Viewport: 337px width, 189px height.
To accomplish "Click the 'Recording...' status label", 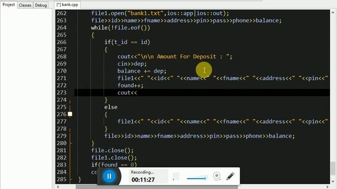I will [142, 172].
